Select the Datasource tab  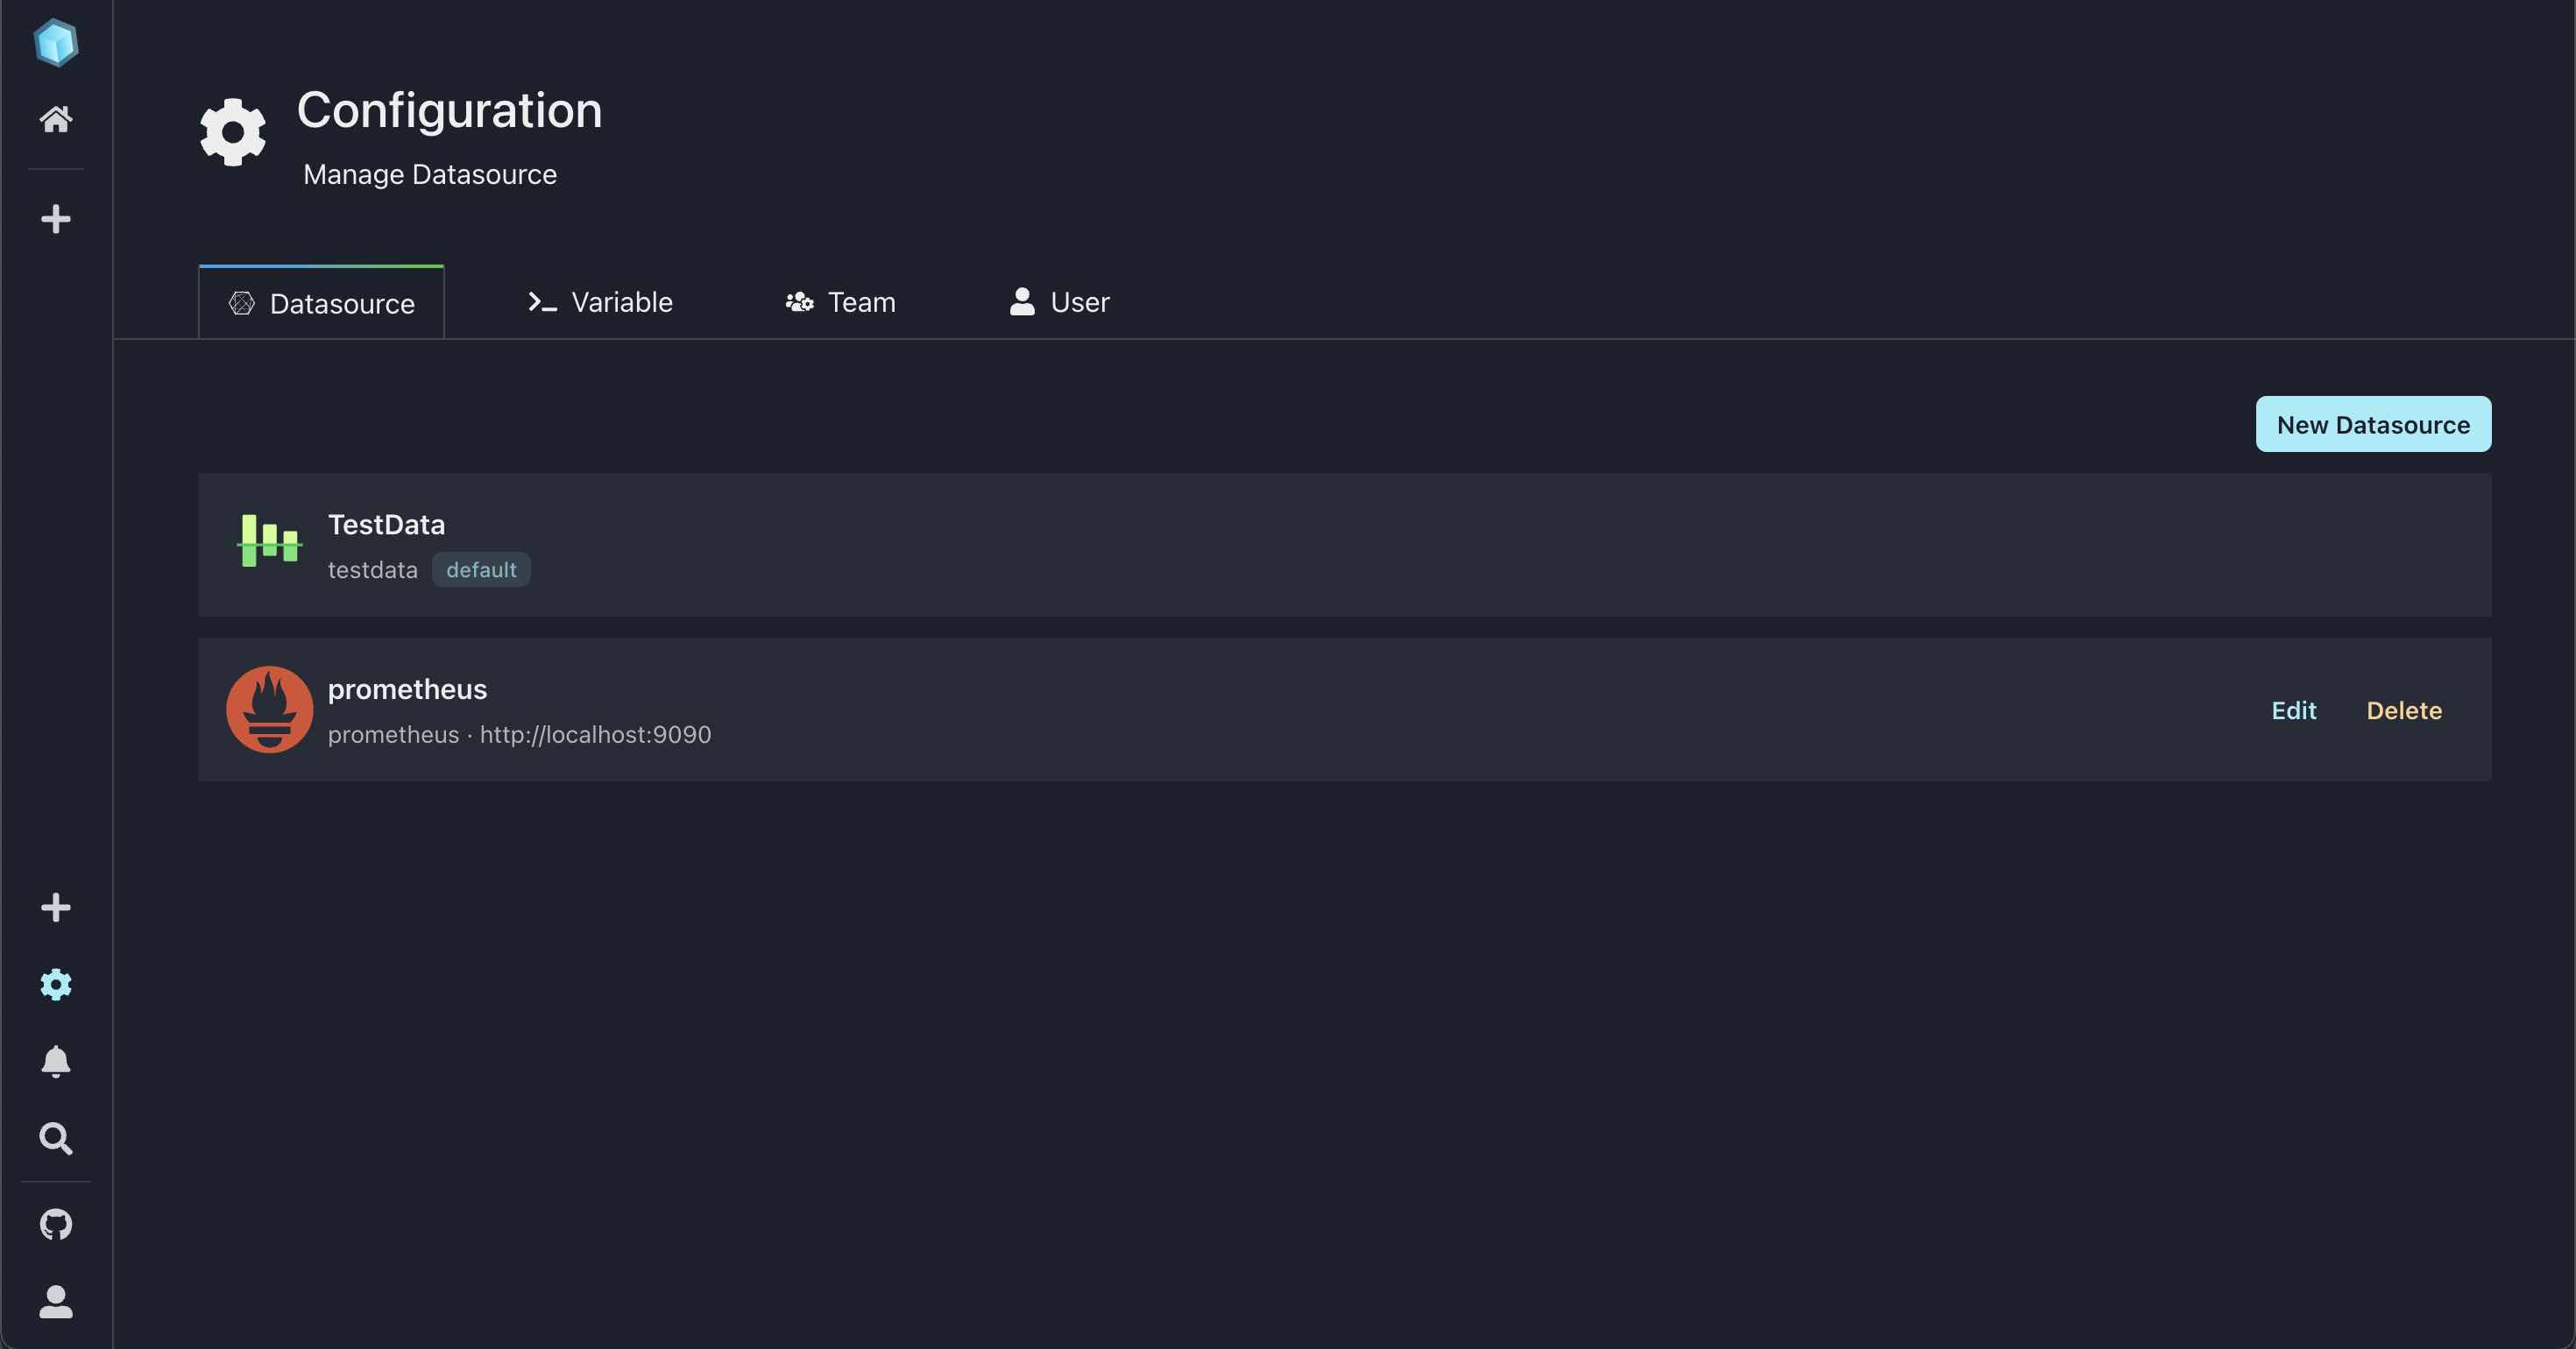click(x=321, y=301)
